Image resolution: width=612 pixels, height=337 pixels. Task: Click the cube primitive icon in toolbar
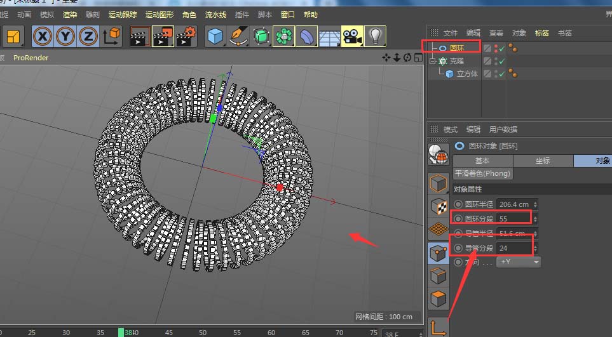(x=215, y=37)
